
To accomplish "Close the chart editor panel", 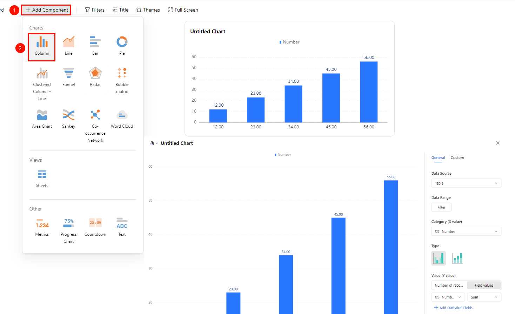I will click(x=498, y=143).
